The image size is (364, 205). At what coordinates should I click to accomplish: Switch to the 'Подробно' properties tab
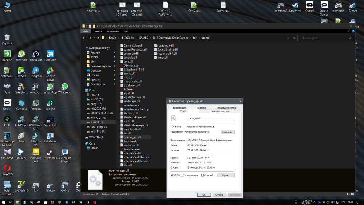coord(201,108)
